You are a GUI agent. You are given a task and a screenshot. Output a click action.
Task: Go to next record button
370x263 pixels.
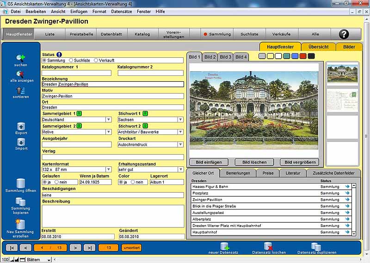(75, 248)
